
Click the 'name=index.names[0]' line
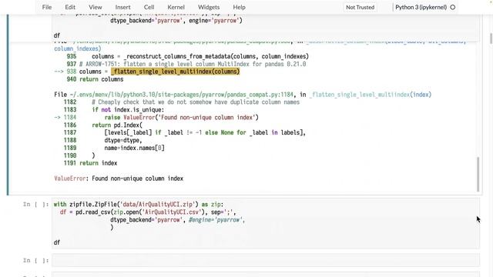pos(134,148)
